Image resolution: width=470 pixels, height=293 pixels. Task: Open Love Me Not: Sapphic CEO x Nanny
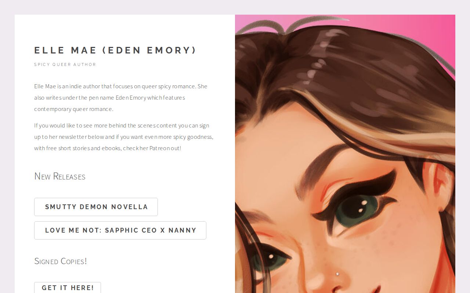pyautogui.click(x=120, y=230)
